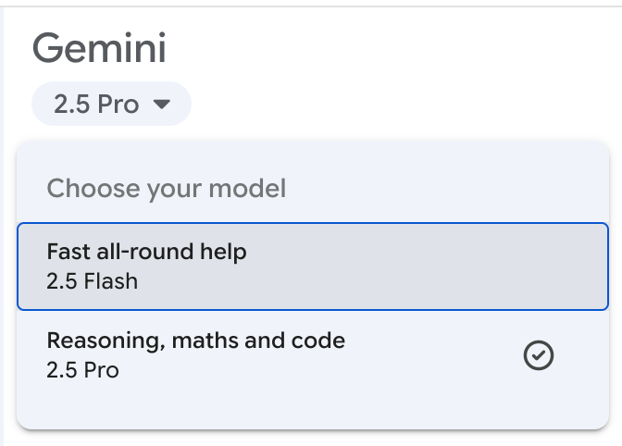Choose the Reasoning, maths and code option
622x446 pixels.
278,354
